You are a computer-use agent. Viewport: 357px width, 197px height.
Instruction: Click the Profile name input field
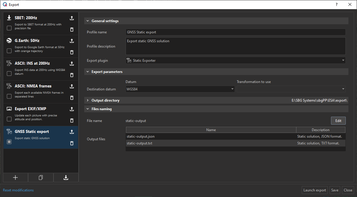pyautogui.click(x=235, y=32)
